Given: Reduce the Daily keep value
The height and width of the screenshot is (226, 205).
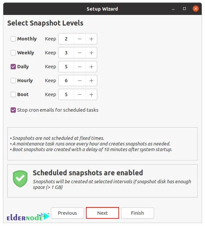Looking at the screenshot, I should pos(80,67).
